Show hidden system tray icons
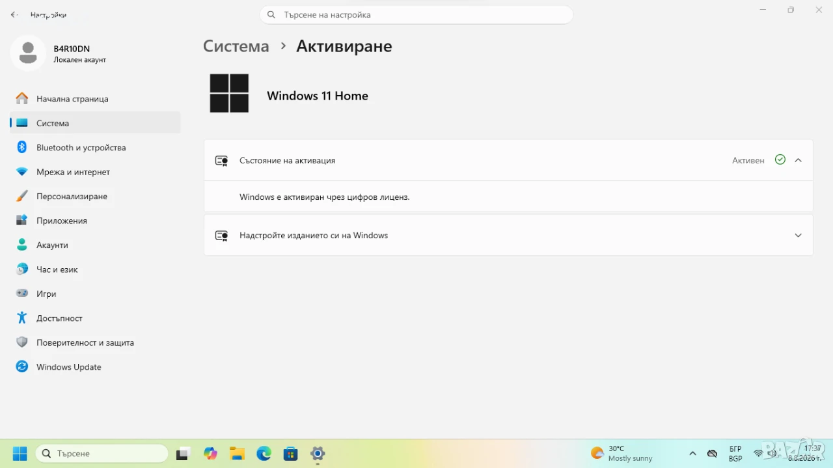The height and width of the screenshot is (468, 833). (692, 454)
